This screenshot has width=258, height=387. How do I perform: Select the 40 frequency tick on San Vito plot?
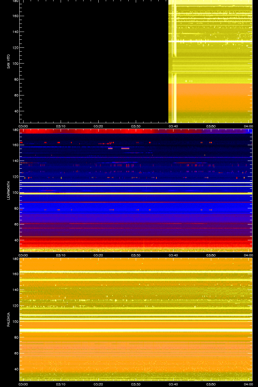(x=16, y=111)
